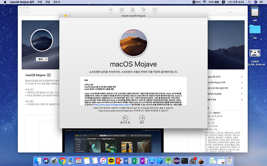Click the Photos app screenshot thumbnail in App Store
Screen dimensions: 267x166
113,140
